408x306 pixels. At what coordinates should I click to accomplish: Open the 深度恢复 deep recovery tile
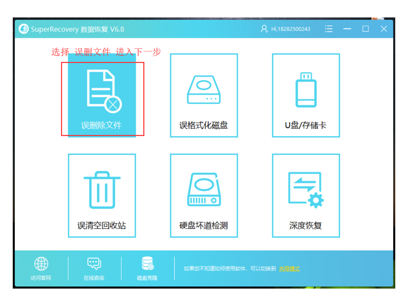tap(306, 195)
